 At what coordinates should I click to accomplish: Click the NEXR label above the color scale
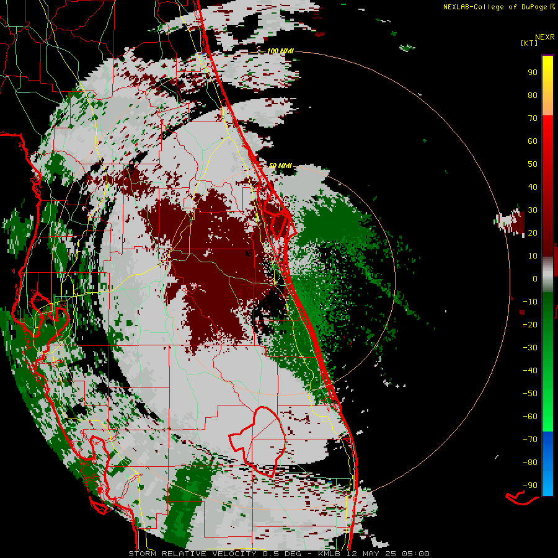(544, 37)
